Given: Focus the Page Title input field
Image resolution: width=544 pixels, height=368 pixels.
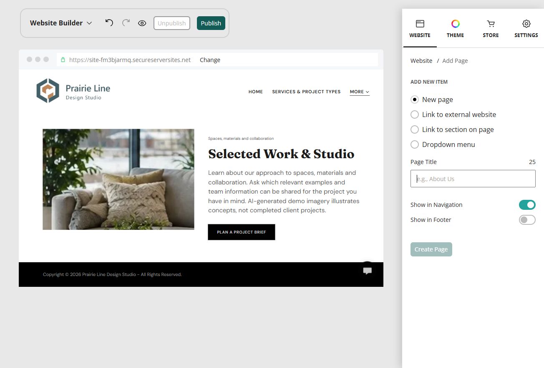Looking at the screenshot, I should pyautogui.click(x=473, y=179).
